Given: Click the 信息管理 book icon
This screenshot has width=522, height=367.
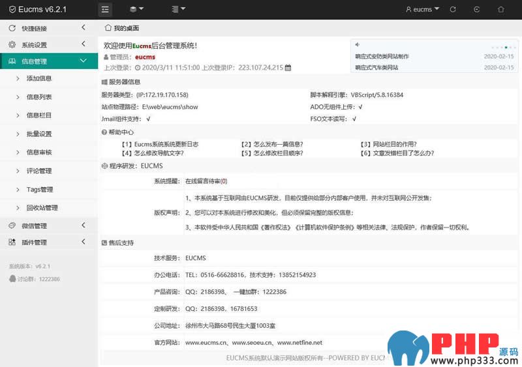Looking at the screenshot, I should [12, 61].
